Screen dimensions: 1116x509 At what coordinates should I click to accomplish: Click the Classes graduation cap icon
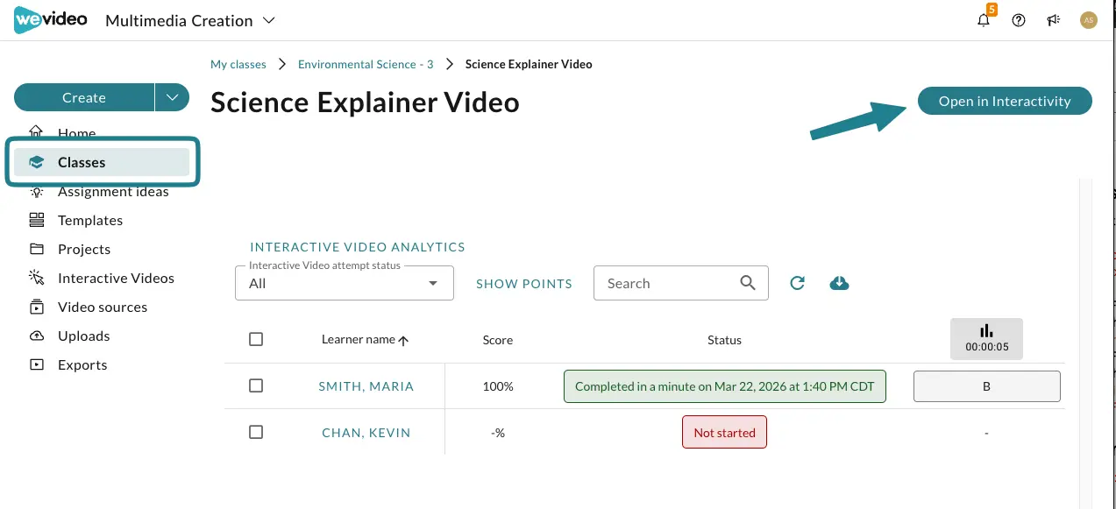[x=36, y=162]
